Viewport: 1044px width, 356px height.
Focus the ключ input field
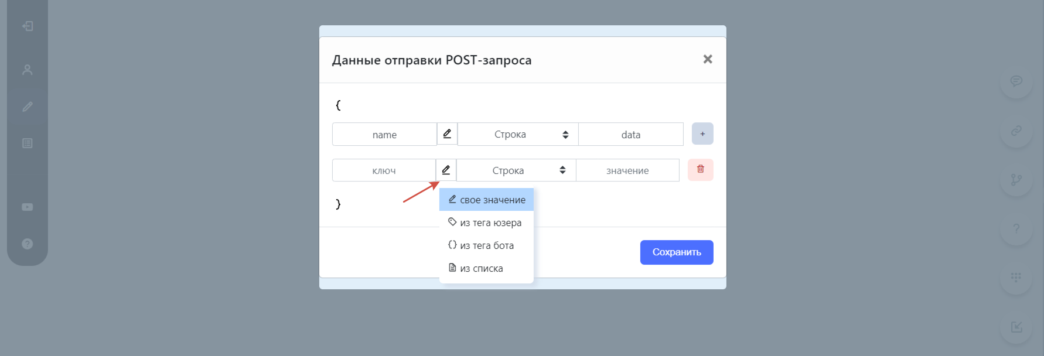point(384,170)
